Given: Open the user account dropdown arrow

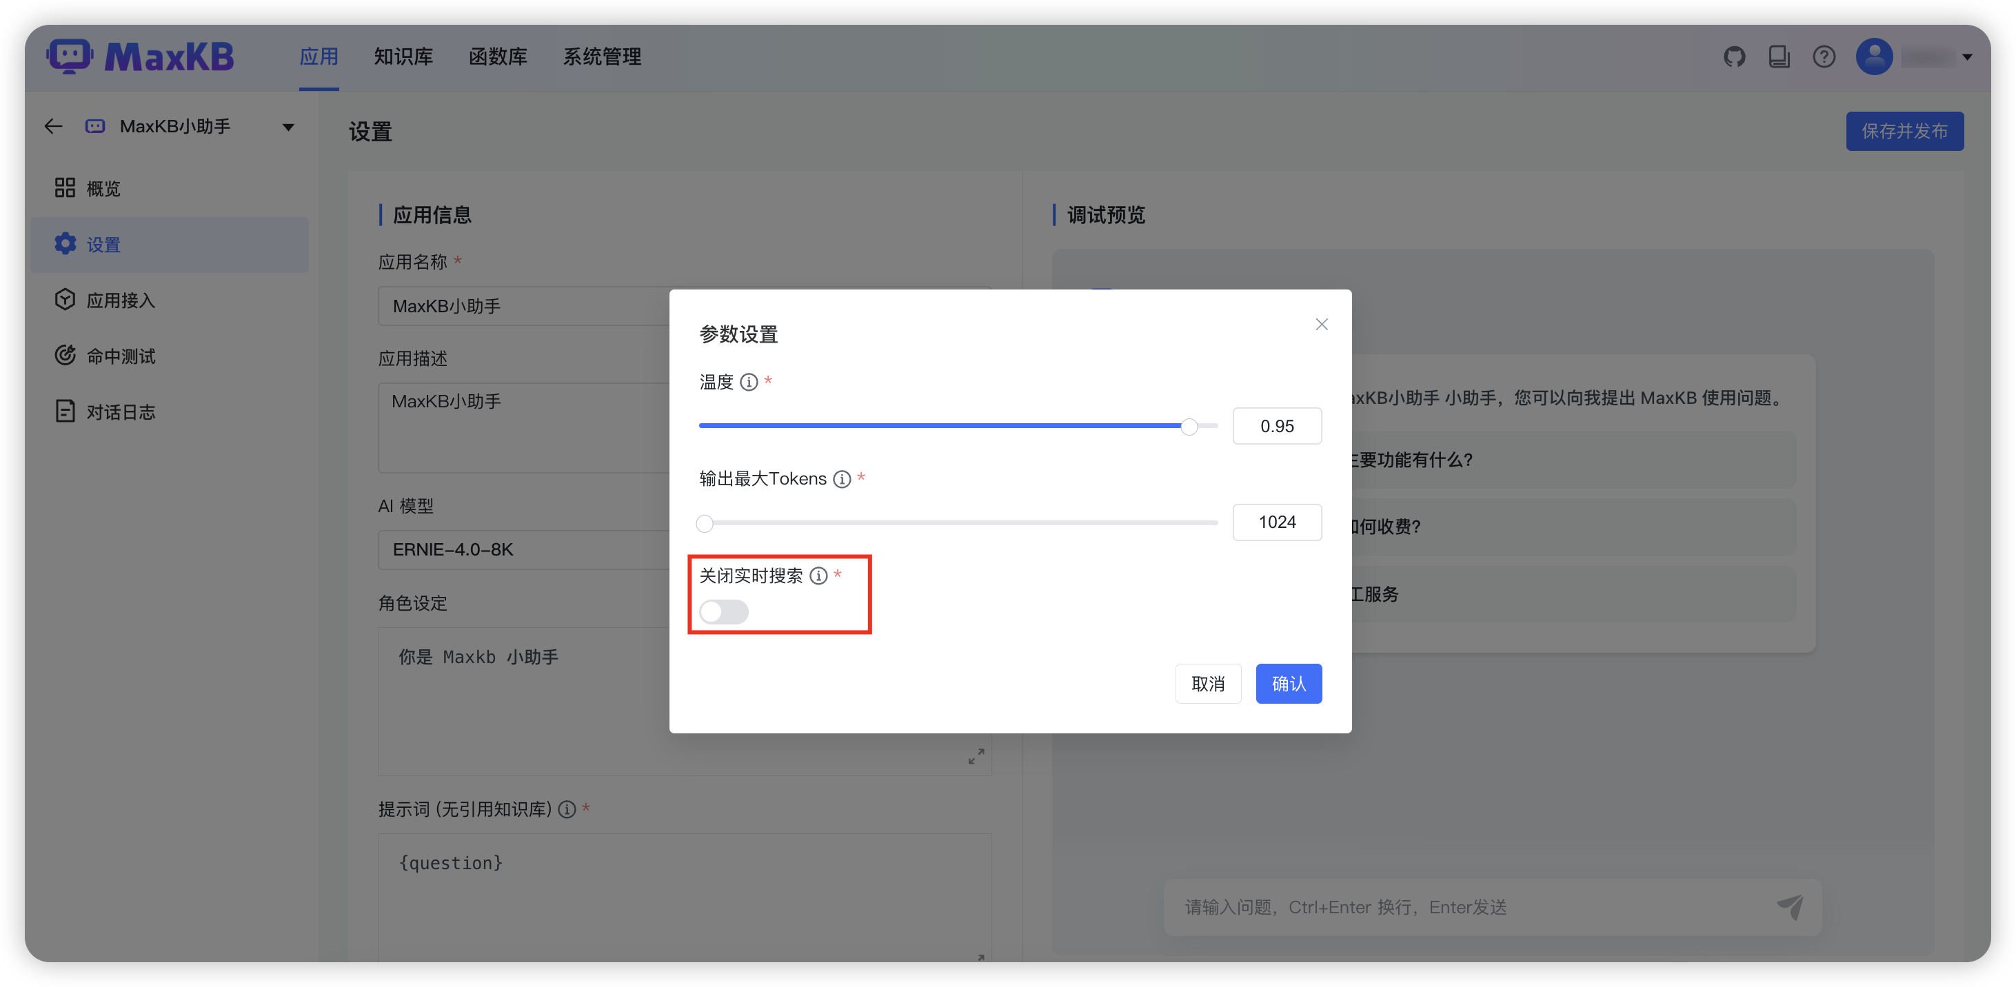Looking at the screenshot, I should (1966, 58).
